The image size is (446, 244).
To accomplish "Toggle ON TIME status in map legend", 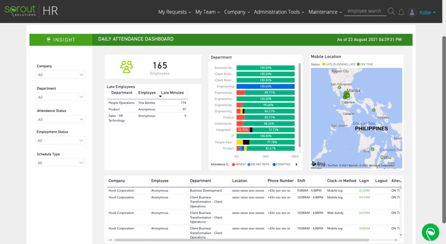I will [365, 64].
